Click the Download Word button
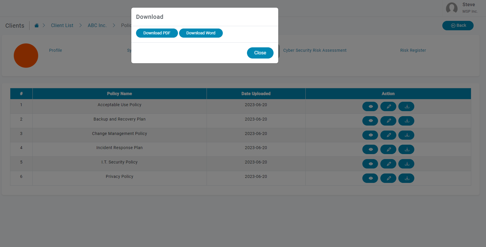Image resolution: width=486 pixels, height=247 pixels. 201,33
